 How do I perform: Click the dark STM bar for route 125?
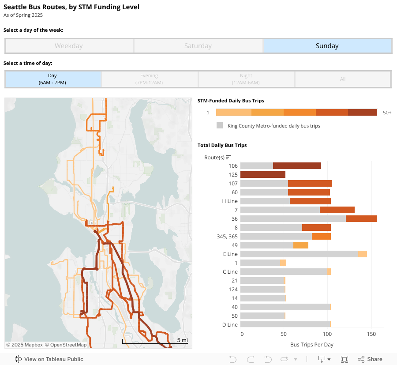[x=263, y=175]
